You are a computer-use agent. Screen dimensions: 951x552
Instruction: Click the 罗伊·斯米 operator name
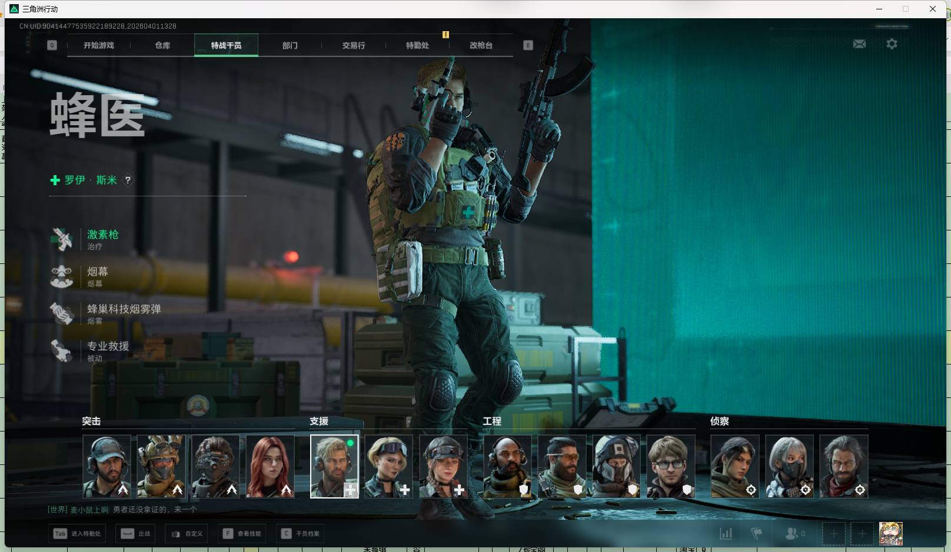[x=91, y=180]
